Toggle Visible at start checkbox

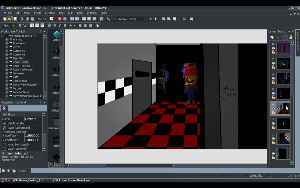point(4,123)
